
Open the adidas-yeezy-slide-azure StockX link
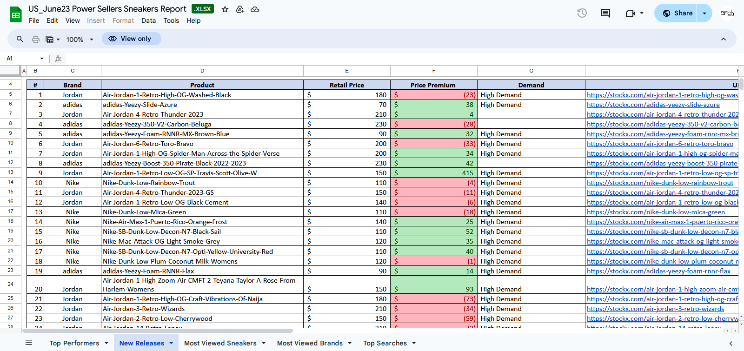pyautogui.click(x=653, y=105)
